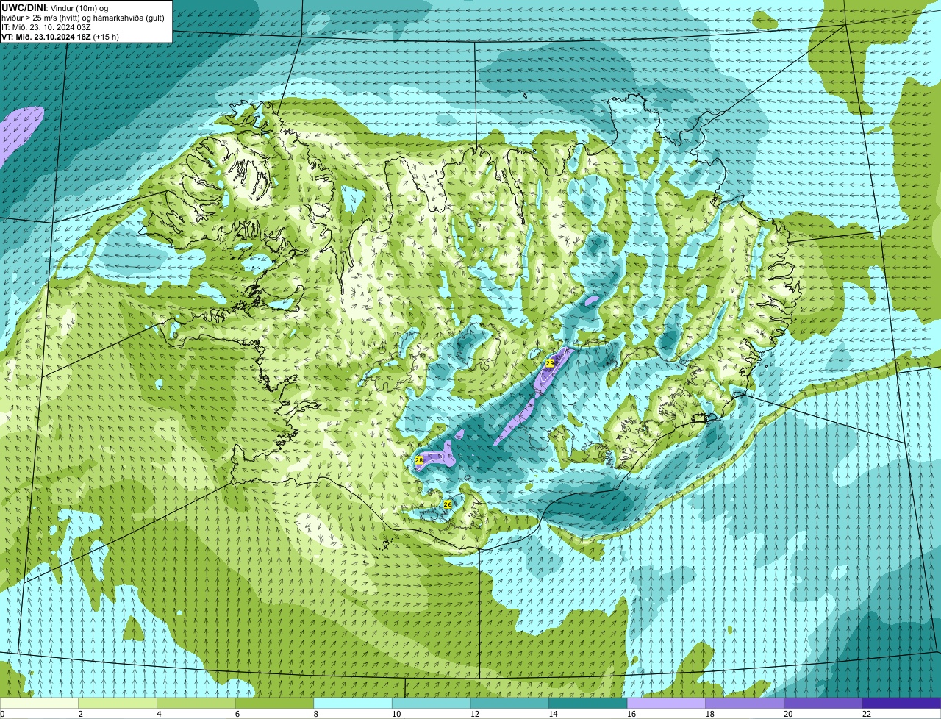Select the above 22 m/s deep indigo swatch

[x=902, y=703]
